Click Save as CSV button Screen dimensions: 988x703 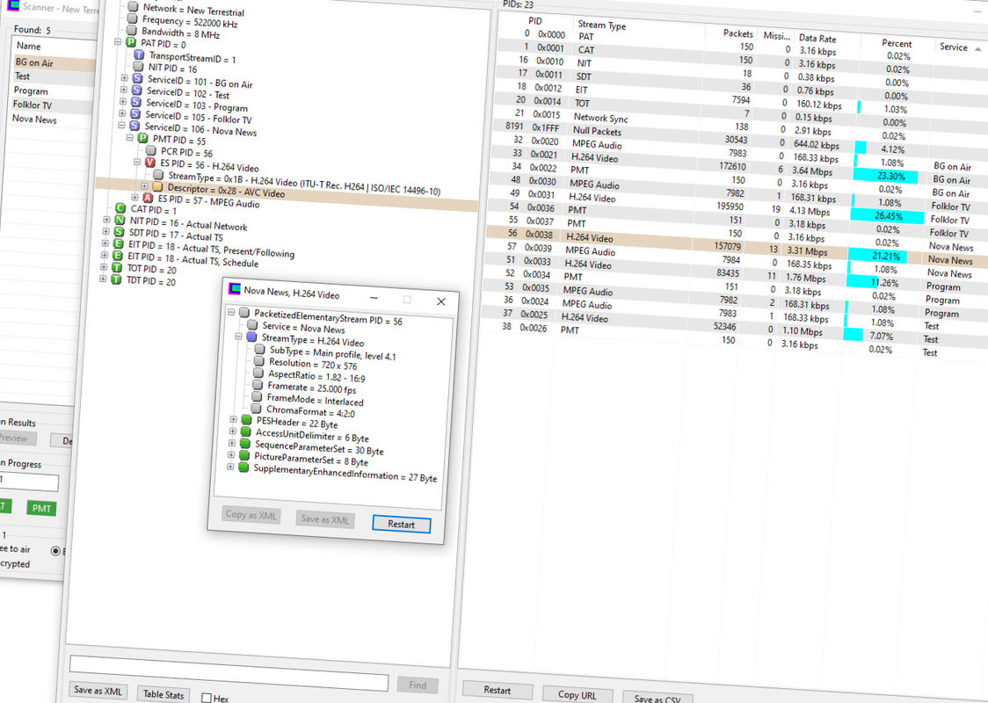[657, 698]
